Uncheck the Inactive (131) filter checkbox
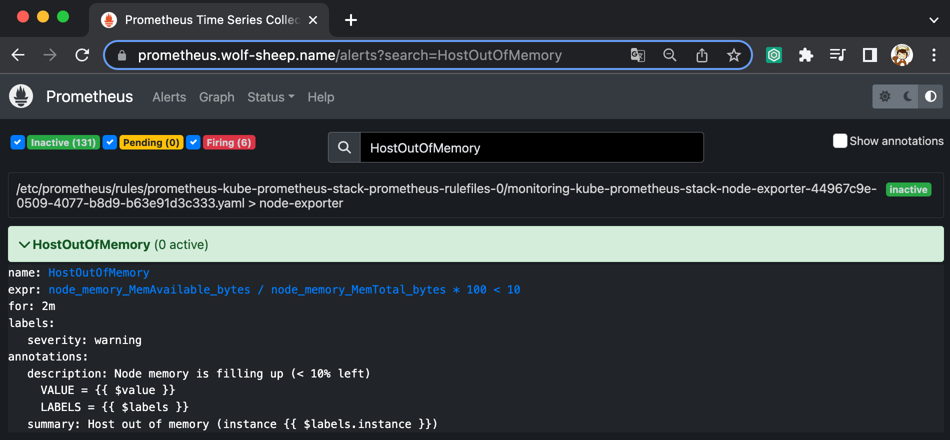 [17, 142]
